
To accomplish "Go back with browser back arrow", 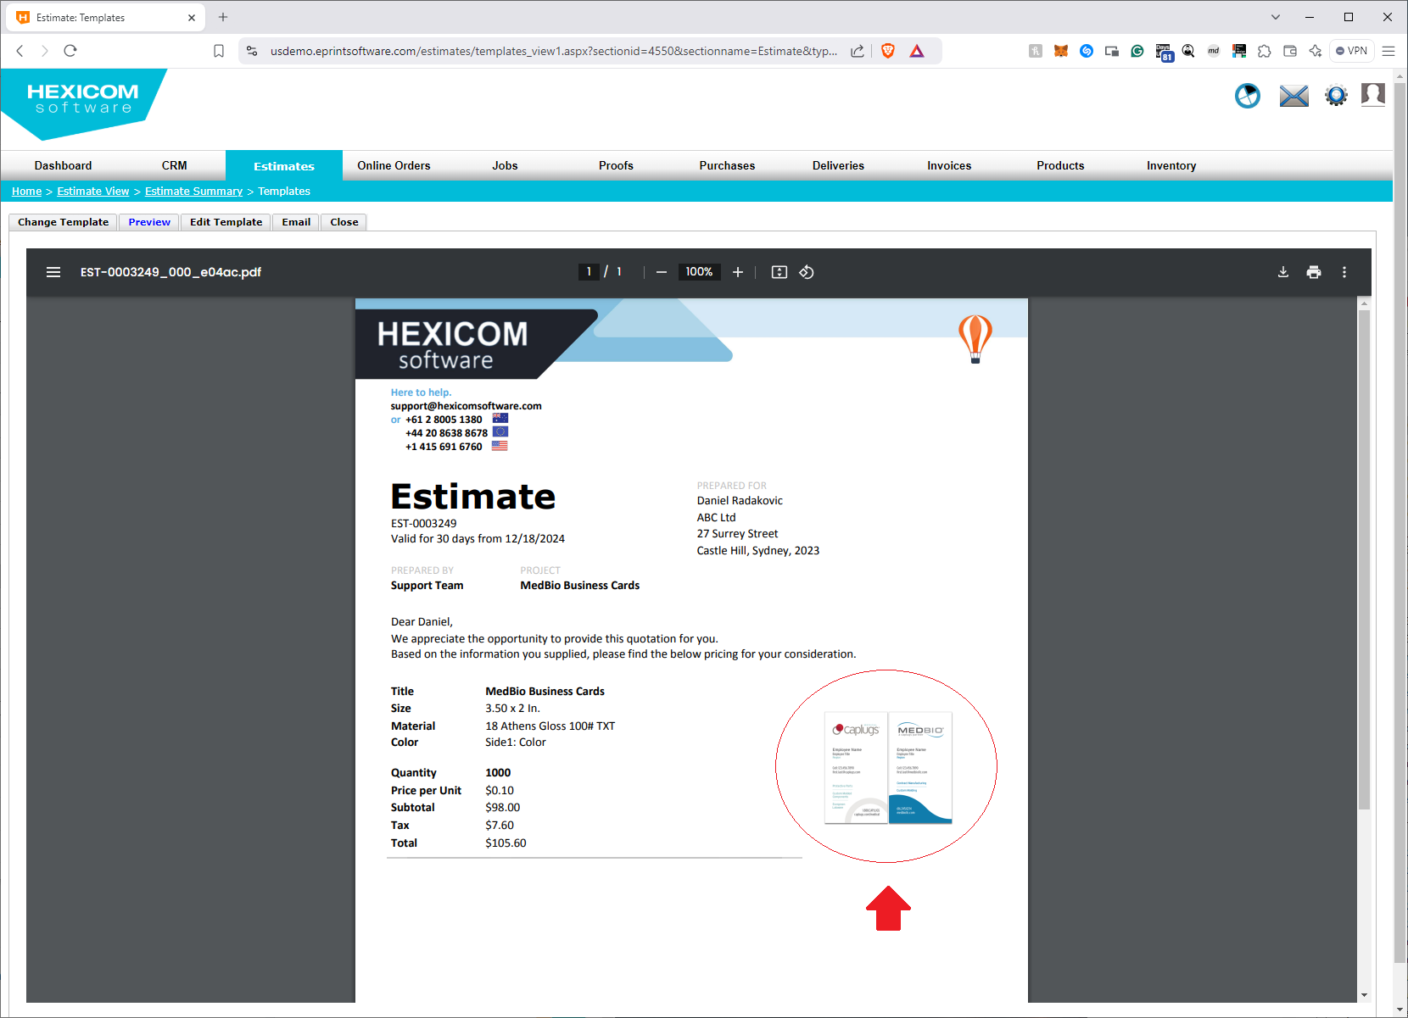I will pyautogui.click(x=20, y=51).
